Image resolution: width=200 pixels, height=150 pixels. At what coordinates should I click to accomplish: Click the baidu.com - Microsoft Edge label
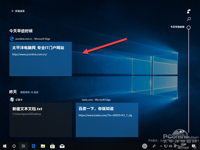(x=96, y=100)
